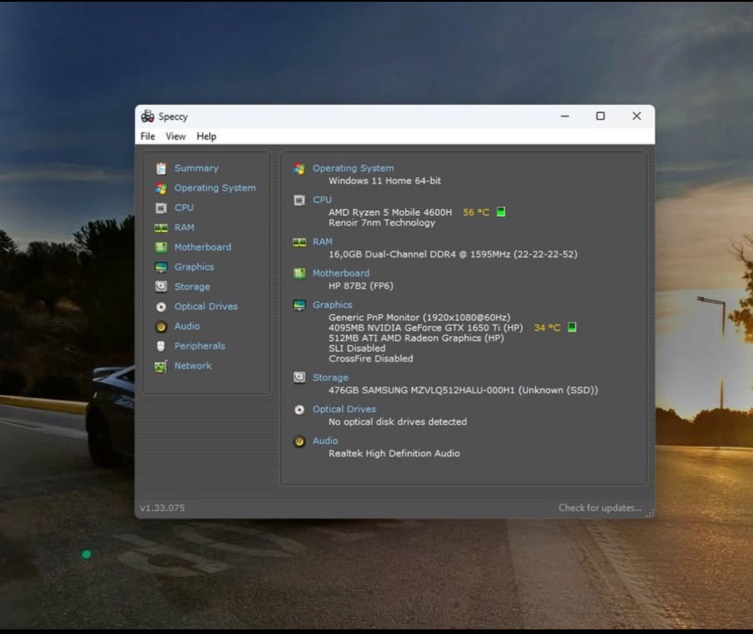This screenshot has width=753, height=634.
Task: Click the Motherboard heading link in summary
Action: click(341, 273)
